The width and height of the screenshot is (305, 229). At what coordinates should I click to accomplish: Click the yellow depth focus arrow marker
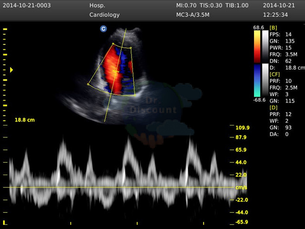tap(11, 70)
